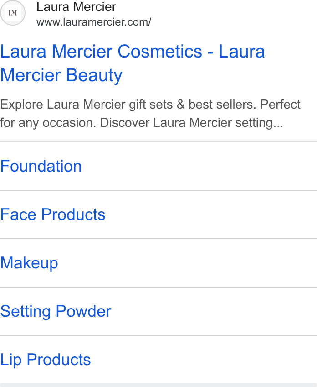Open Laura Mercier Cosmetics title link
317x387 pixels.
[x=133, y=63]
